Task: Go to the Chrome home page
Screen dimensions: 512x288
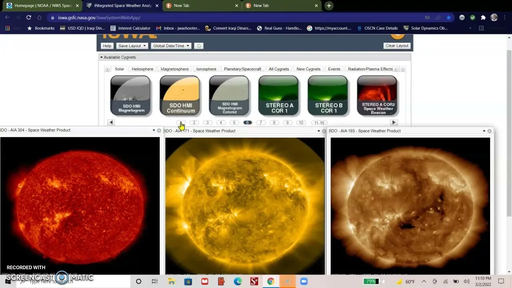Action: (x=39, y=18)
